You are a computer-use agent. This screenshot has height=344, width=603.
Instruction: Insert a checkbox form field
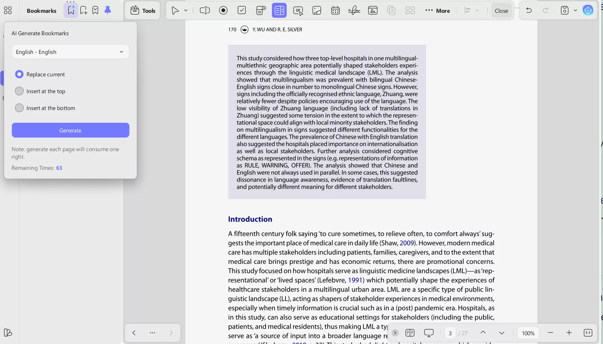pos(242,10)
